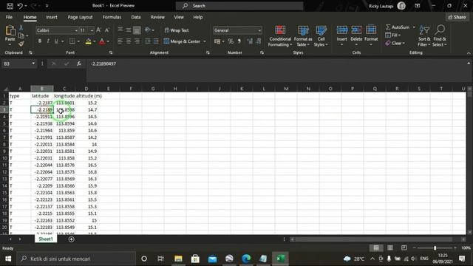Click the Paste clipboard icon
The width and height of the screenshot is (473, 266).
tap(10, 30)
